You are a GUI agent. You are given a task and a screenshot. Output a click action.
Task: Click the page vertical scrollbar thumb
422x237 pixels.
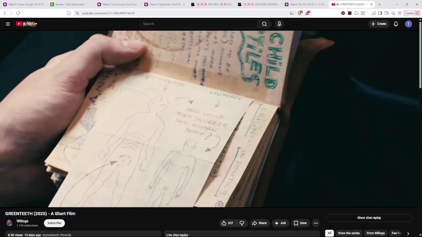pos(420,54)
